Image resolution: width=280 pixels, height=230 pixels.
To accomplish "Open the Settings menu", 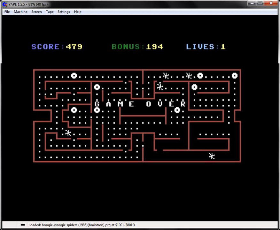I will (x=64, y=12).
